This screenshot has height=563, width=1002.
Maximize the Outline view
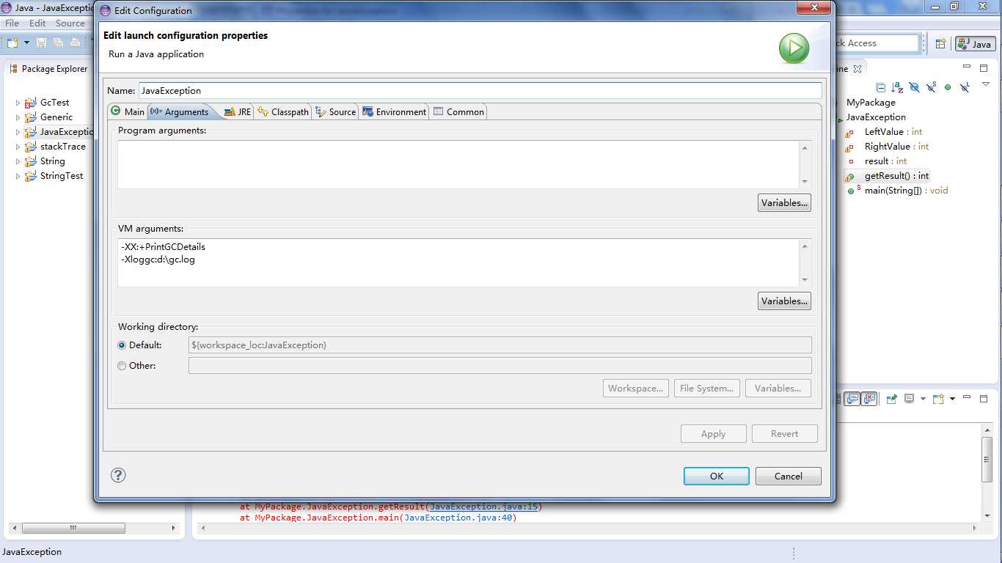(x=984, y=68)
